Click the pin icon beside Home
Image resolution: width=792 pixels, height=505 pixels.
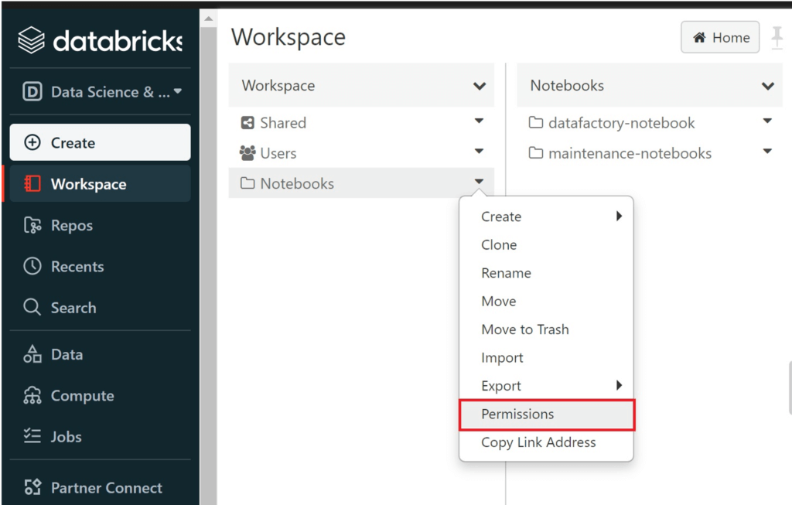click(777, 37)
